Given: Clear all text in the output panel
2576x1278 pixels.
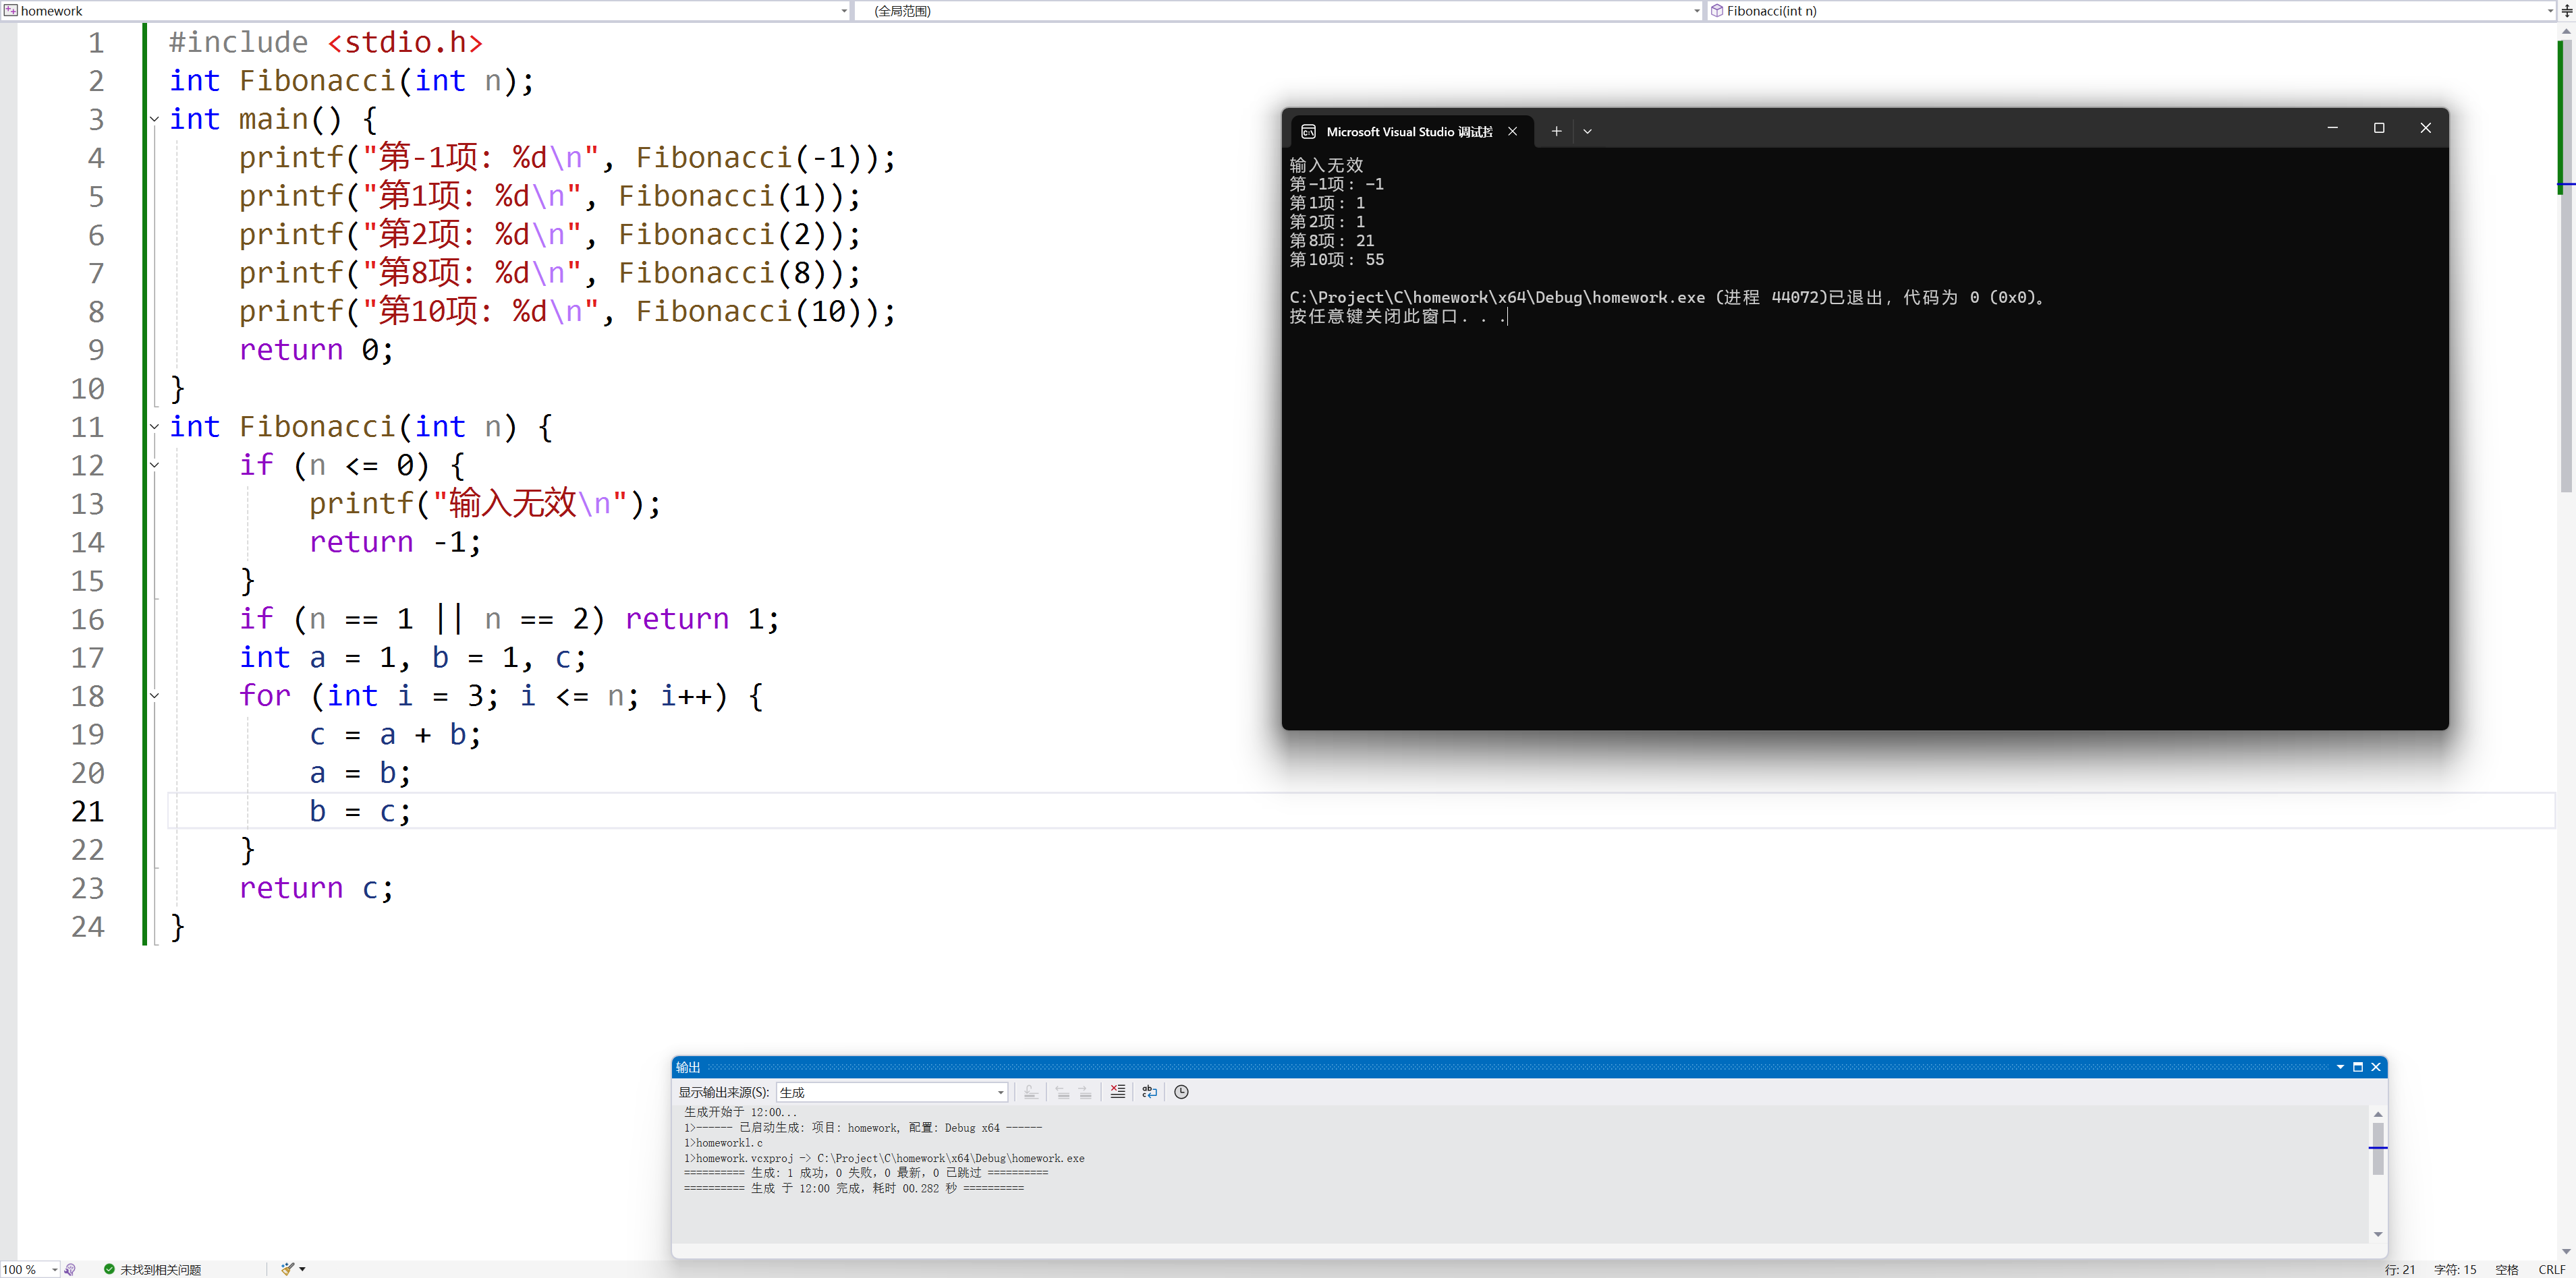Looking at the screenshot, I should pos(1117,1092).
